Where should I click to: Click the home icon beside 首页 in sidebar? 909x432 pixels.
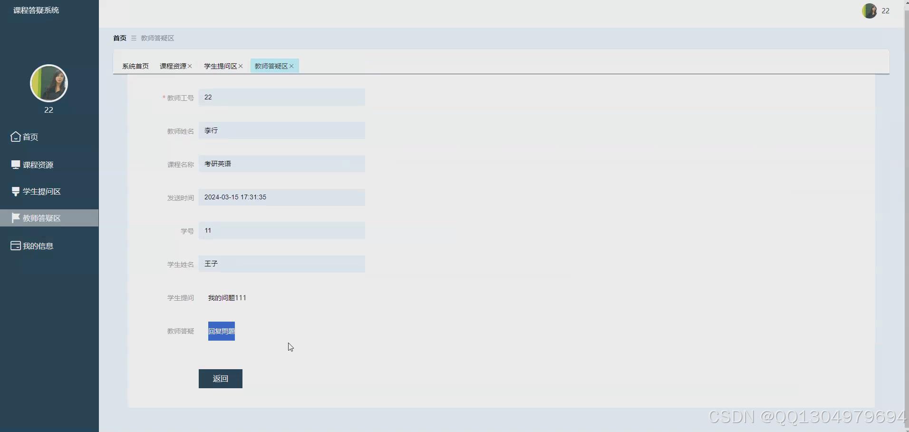(16, 137)
